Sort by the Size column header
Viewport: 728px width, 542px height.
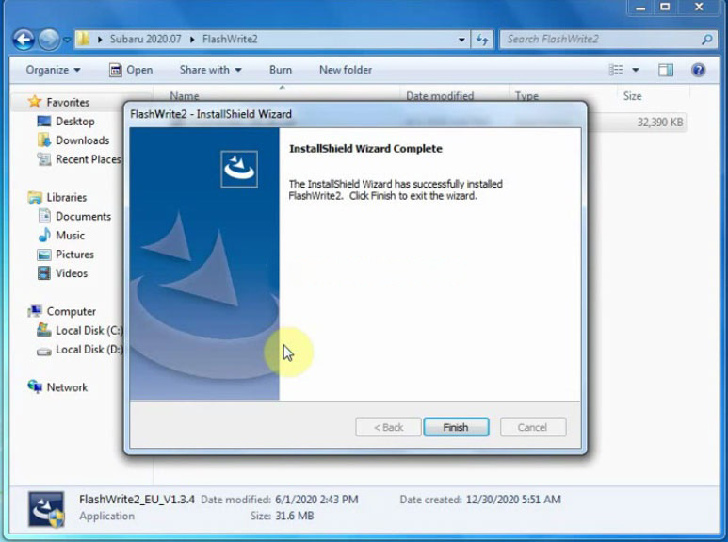pos(632,96)
